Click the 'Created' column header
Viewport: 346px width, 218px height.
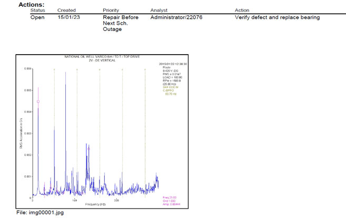tap(66, 10)
